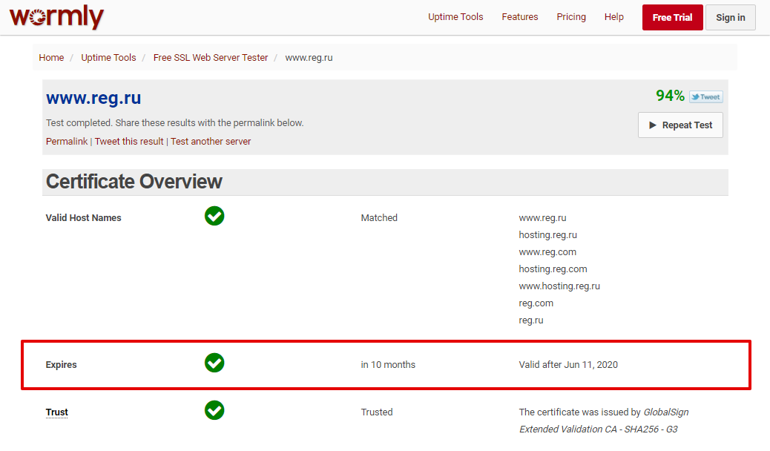This screenshot has width=770, height=451.
Task: Open the Help menu item
Action: point(613,17)
